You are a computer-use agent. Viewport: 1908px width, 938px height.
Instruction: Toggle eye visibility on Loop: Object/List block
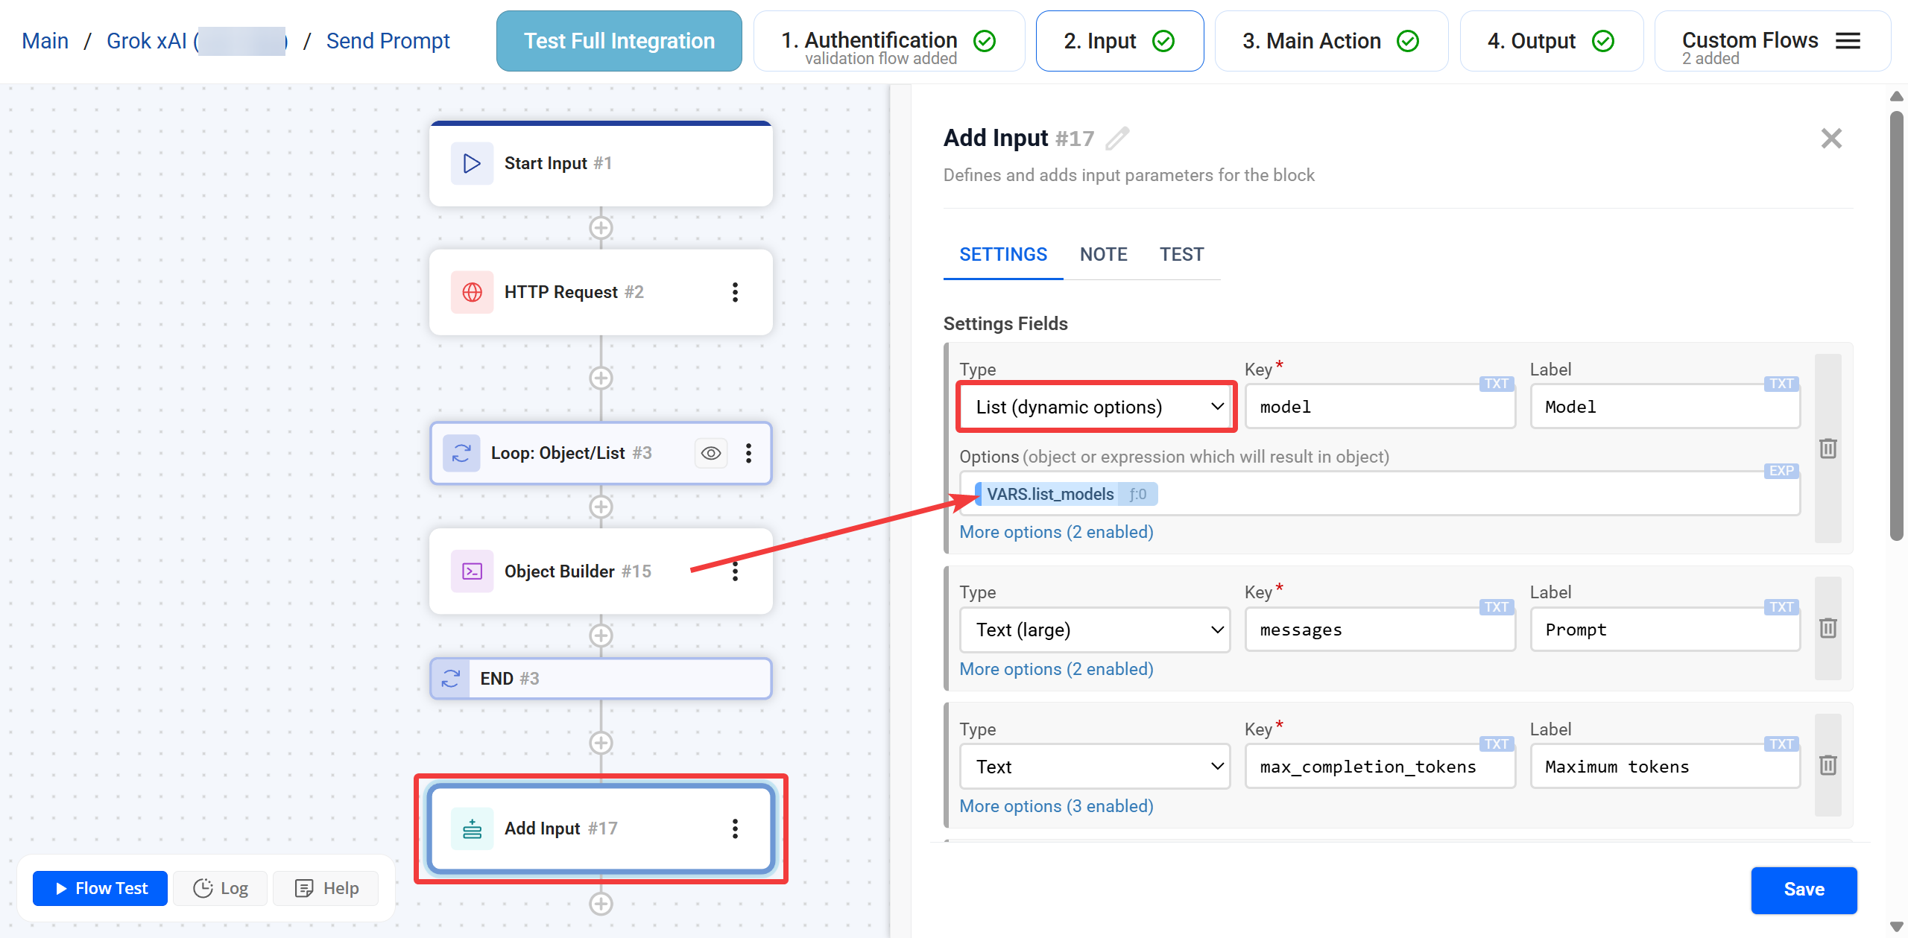click(x=711, y=453)
